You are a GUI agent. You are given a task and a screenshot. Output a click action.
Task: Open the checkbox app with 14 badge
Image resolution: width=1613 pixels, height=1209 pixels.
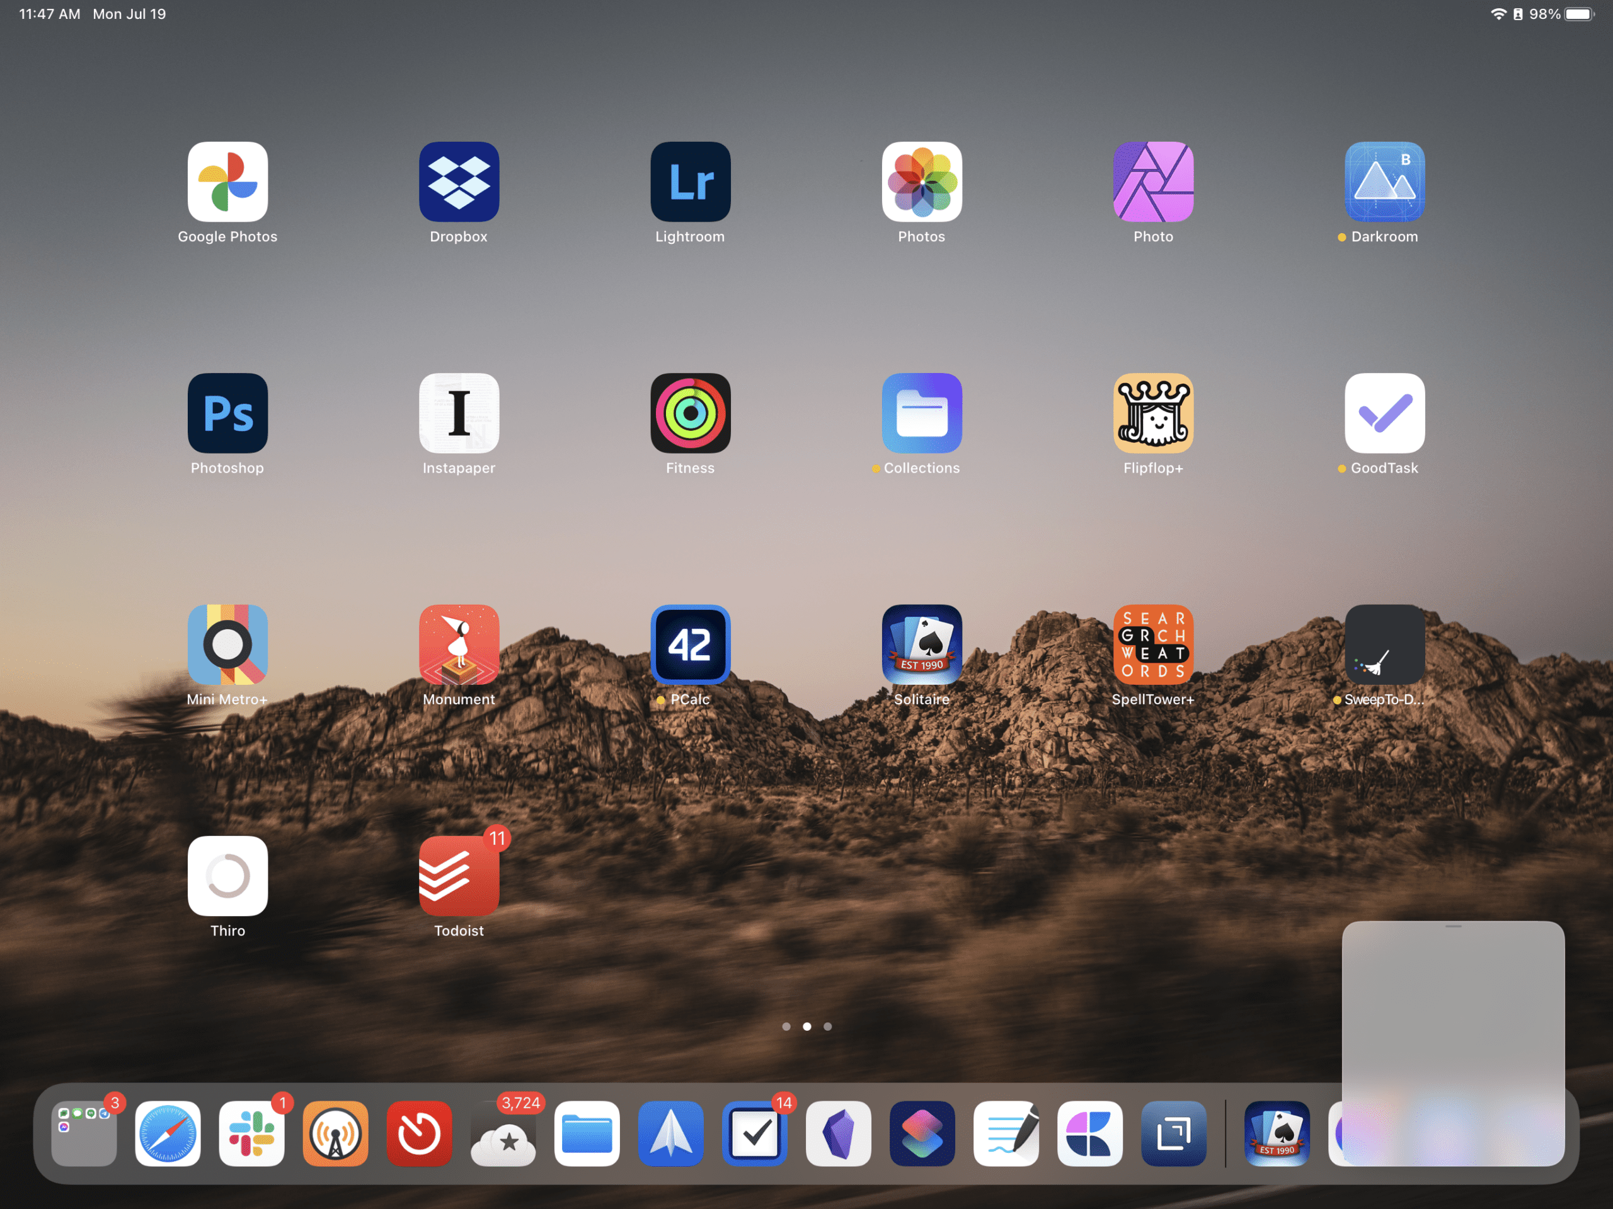[x=755, y=1133]
